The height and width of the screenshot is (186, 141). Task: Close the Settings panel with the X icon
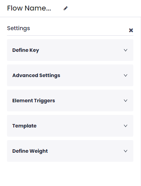click(131, 30)
